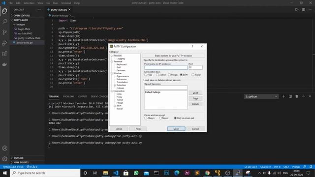Expand Selection node in PuTTY category tree
Viewport: 315px width, 177px height.
point(115,85)
